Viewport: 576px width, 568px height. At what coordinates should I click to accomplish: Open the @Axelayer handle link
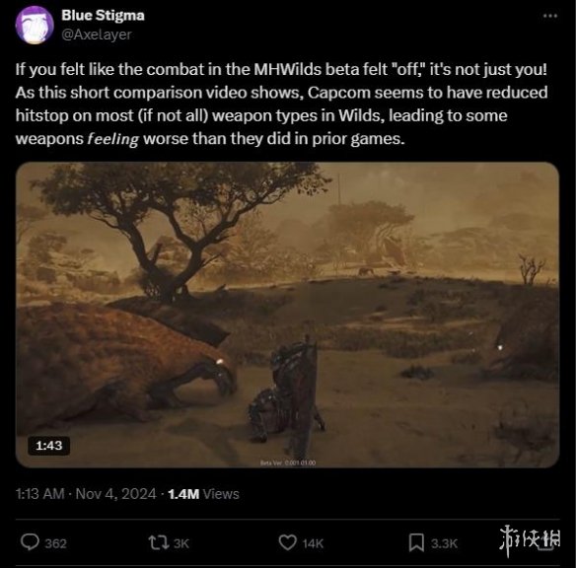(97, 35)
